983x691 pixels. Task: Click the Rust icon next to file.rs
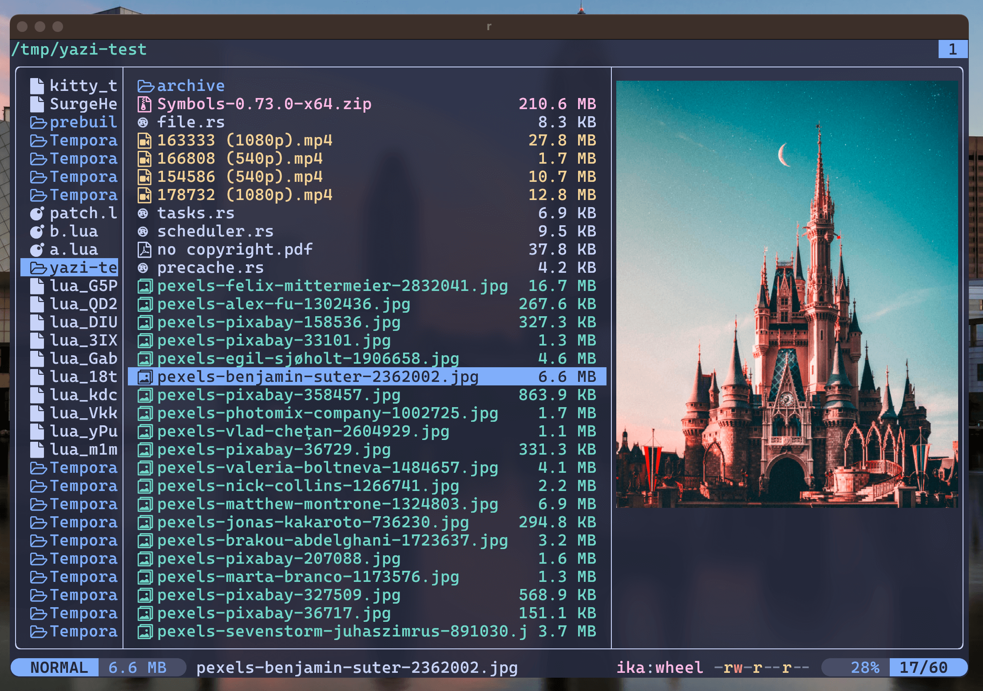tap(143, 122)
